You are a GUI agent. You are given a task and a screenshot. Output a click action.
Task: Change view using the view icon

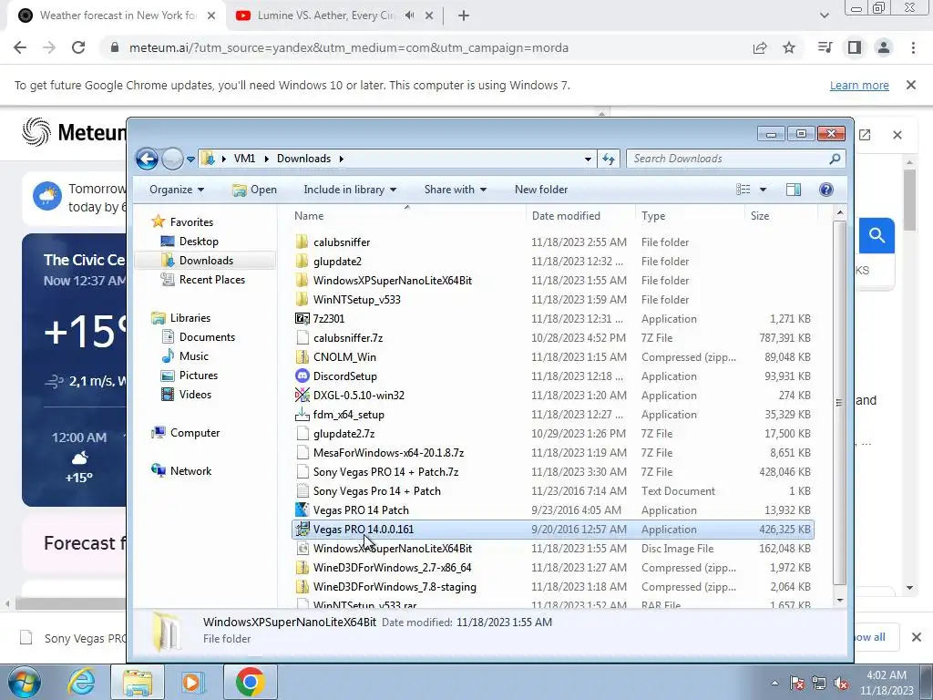(743, 190)
